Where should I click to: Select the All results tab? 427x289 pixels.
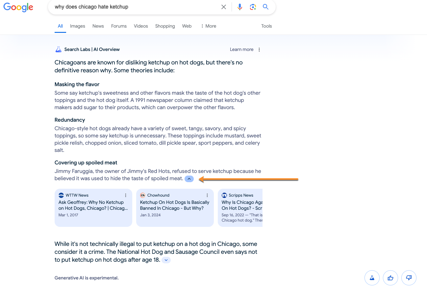[x=60, y=26]
